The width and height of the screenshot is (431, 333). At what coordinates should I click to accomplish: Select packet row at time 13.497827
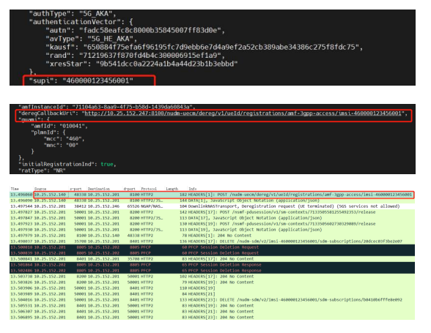[213, 212]
